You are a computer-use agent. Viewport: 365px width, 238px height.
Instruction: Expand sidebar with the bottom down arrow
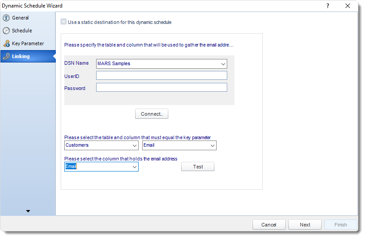pos(28,211)
